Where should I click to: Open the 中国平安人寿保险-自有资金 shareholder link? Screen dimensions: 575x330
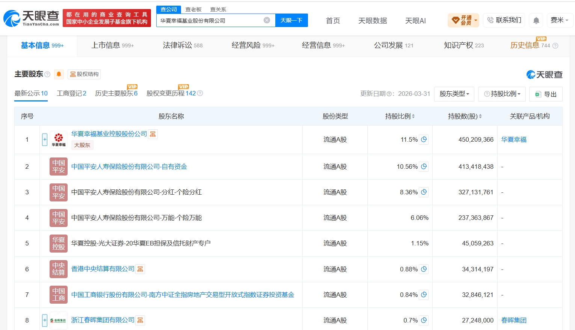click(x=129, y=167)
